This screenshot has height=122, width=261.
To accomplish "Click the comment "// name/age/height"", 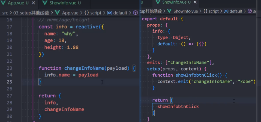I will tap(64, 20).
